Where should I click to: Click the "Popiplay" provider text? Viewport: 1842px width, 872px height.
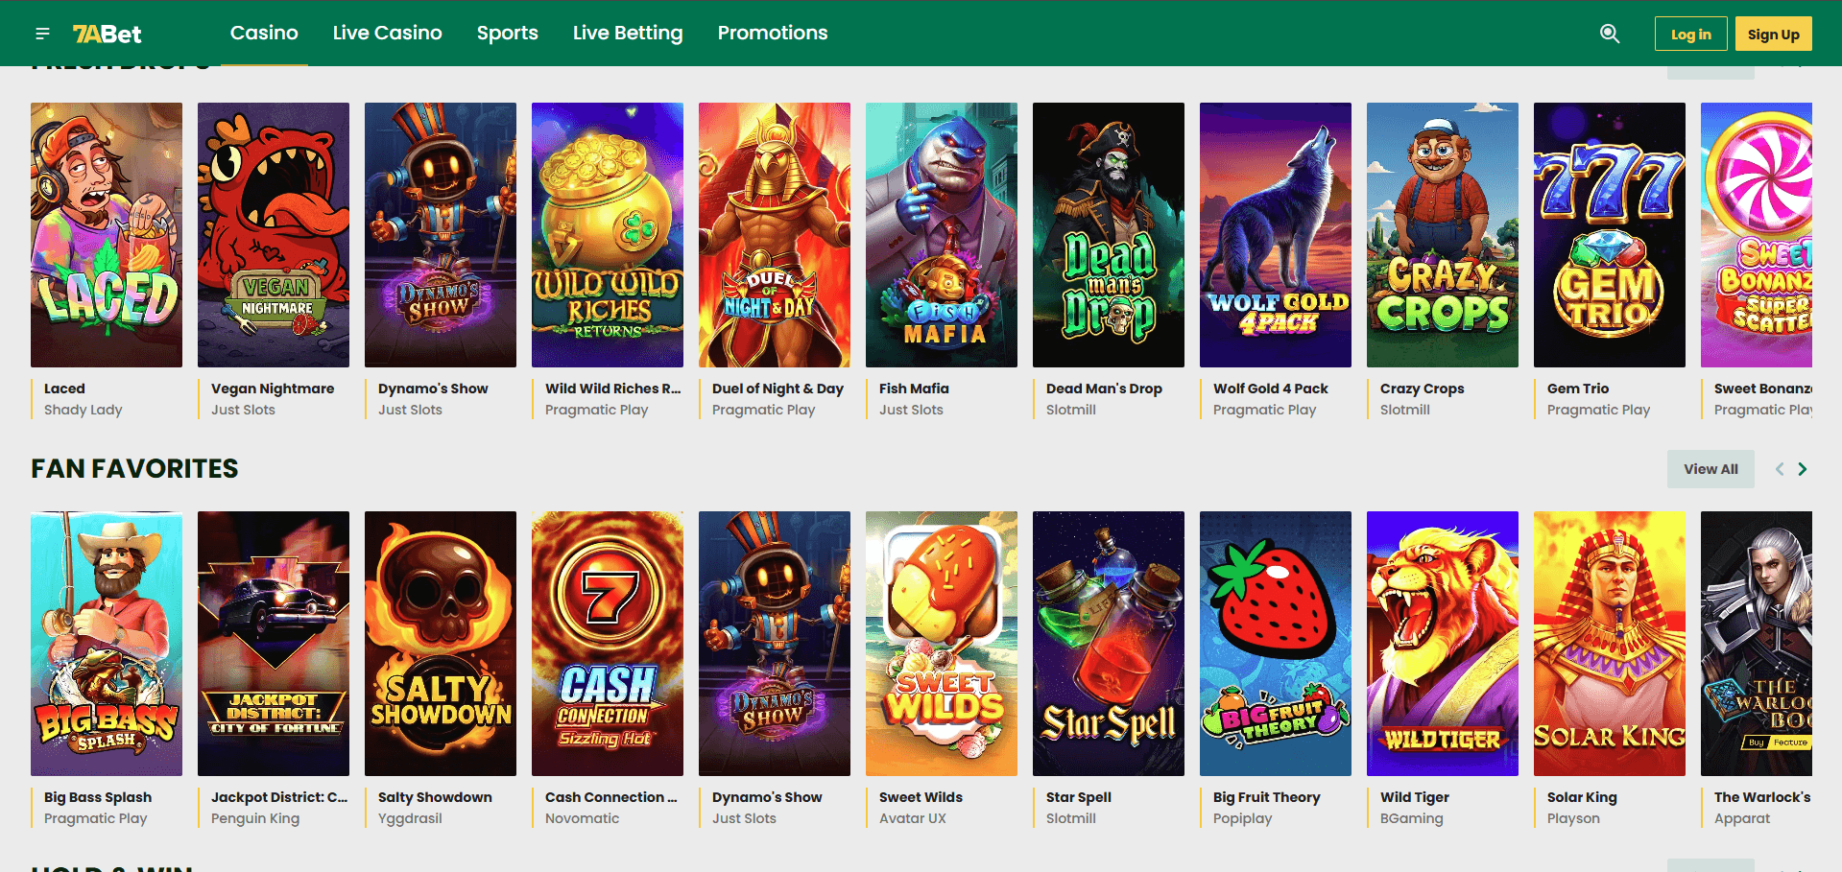coord(1242,818)
